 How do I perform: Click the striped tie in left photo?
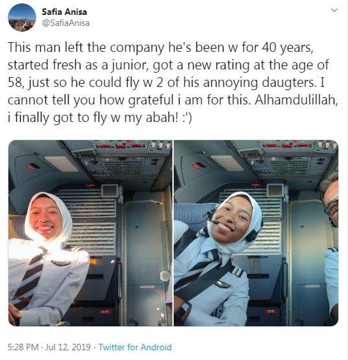[x=29, y=277]
